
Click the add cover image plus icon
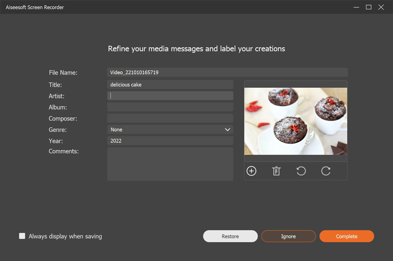[252, 171]
